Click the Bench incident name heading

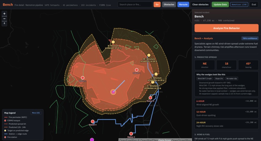point(199,16)
